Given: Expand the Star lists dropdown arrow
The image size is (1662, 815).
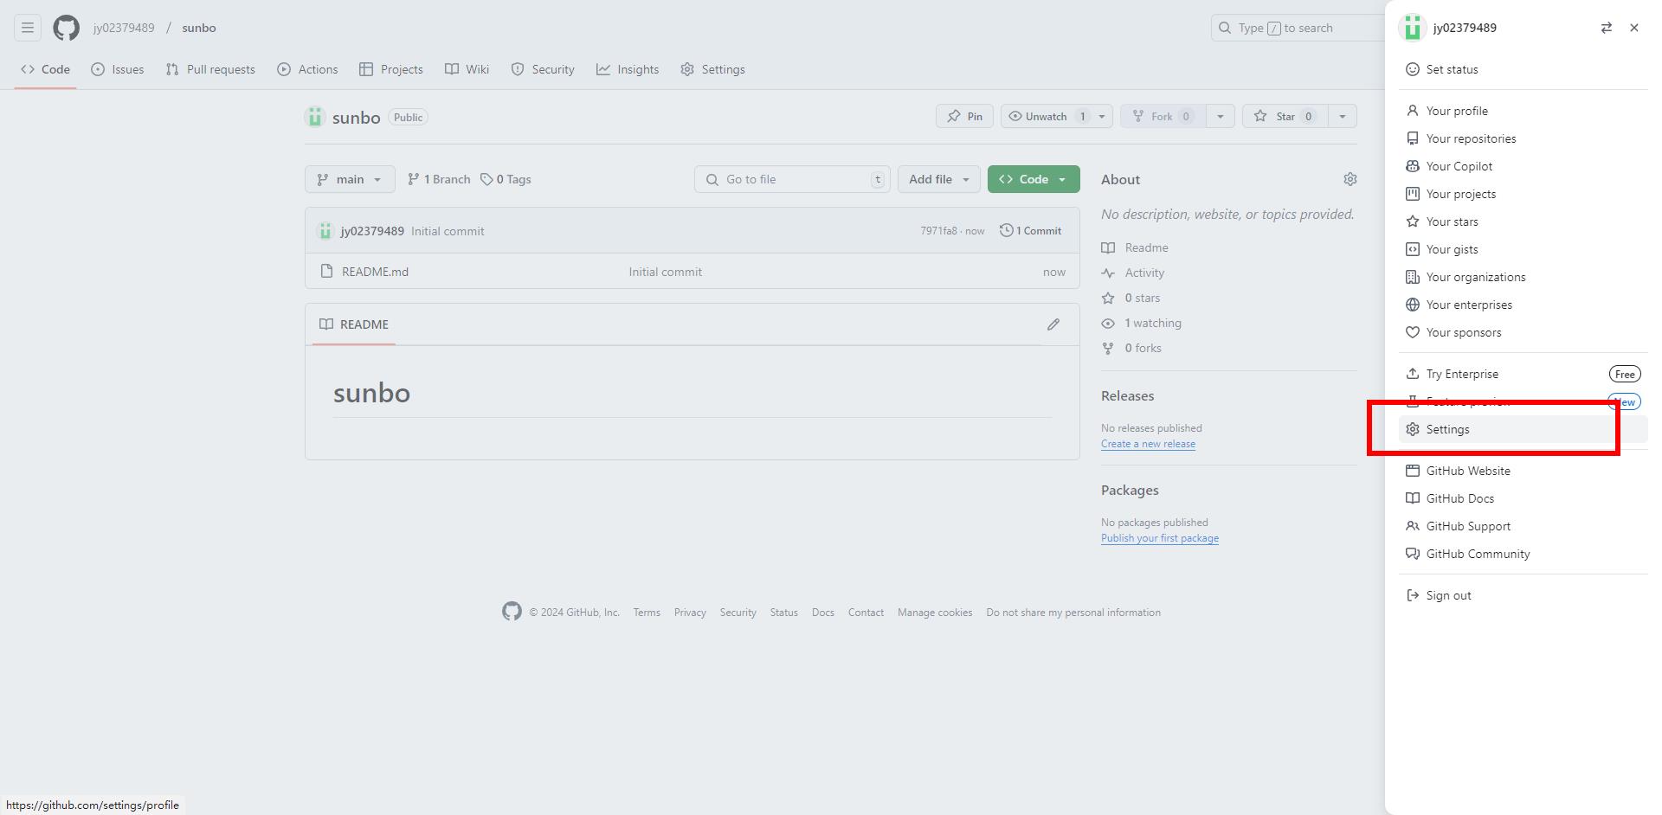Looking at the screenshot, I should (1343, 116).
